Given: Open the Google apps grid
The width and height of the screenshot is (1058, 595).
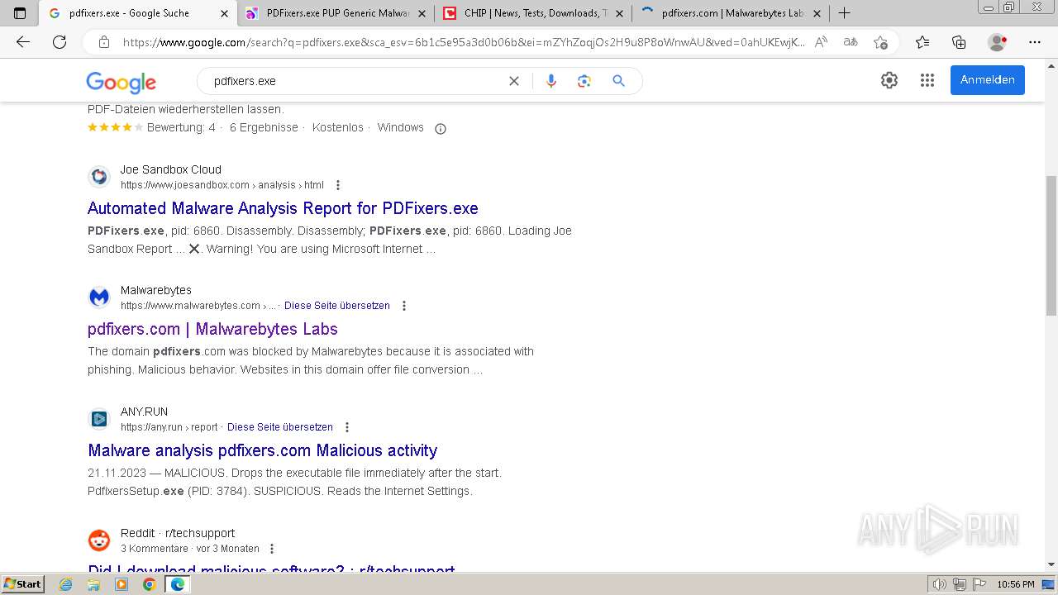Looking at the screenshot, I should click(x=927, y=80).
